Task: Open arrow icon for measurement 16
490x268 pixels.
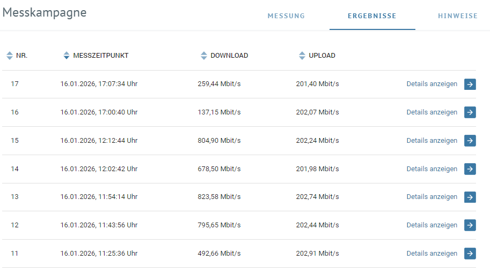Action: 470,112
